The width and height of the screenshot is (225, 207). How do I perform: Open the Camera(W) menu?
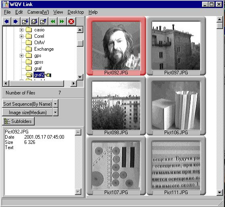click(x=38, y=12)
